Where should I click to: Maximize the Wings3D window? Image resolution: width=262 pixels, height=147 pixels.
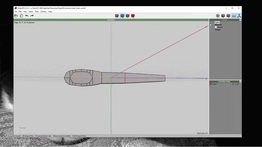click(233, 8)
